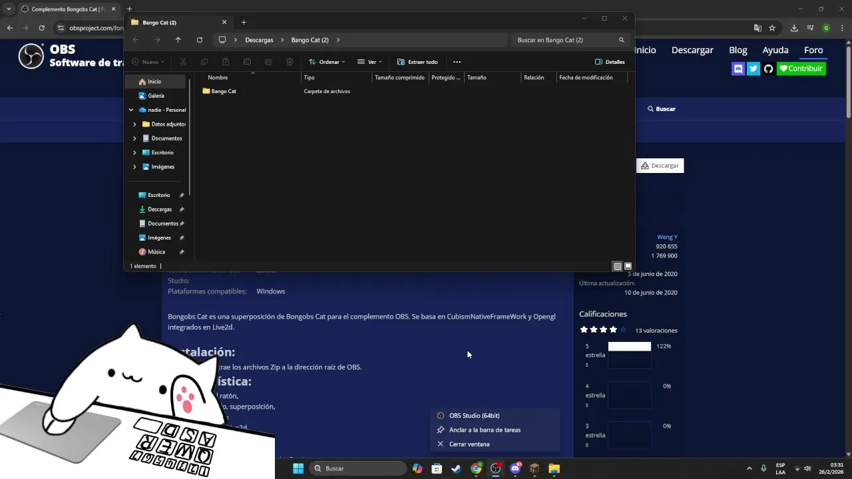Click the OBS logo in site header
Viewport: 852px width, 479px height.
pos(31,56)
